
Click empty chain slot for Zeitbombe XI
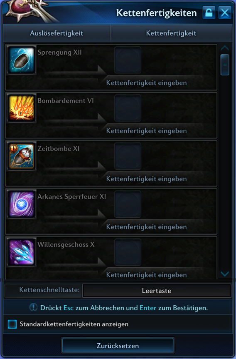(128, 156)
